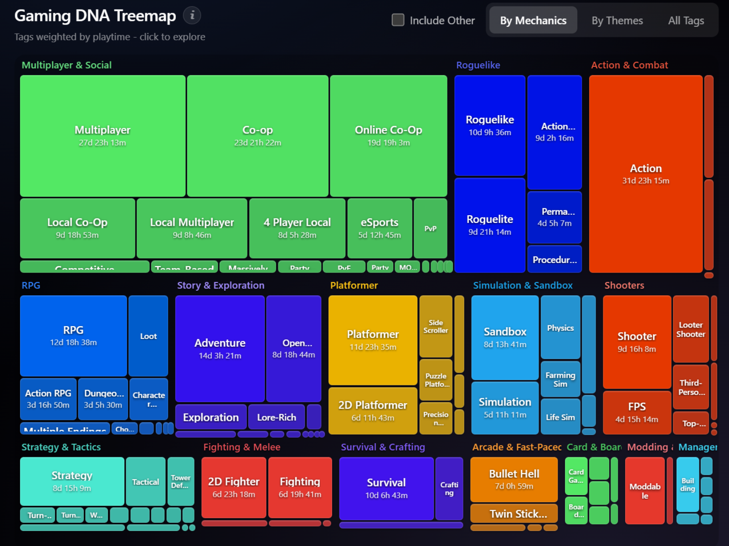Select the Strategy tile
The width and height of the screenshot is (729, 546).
point(72,481)
